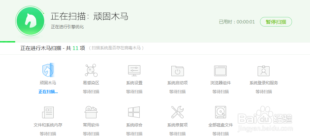Screen dimensions: 310x139
Task: Click 等待扫描 status under 常用软件
Action: pyautogui.click(x=91, y=134)
